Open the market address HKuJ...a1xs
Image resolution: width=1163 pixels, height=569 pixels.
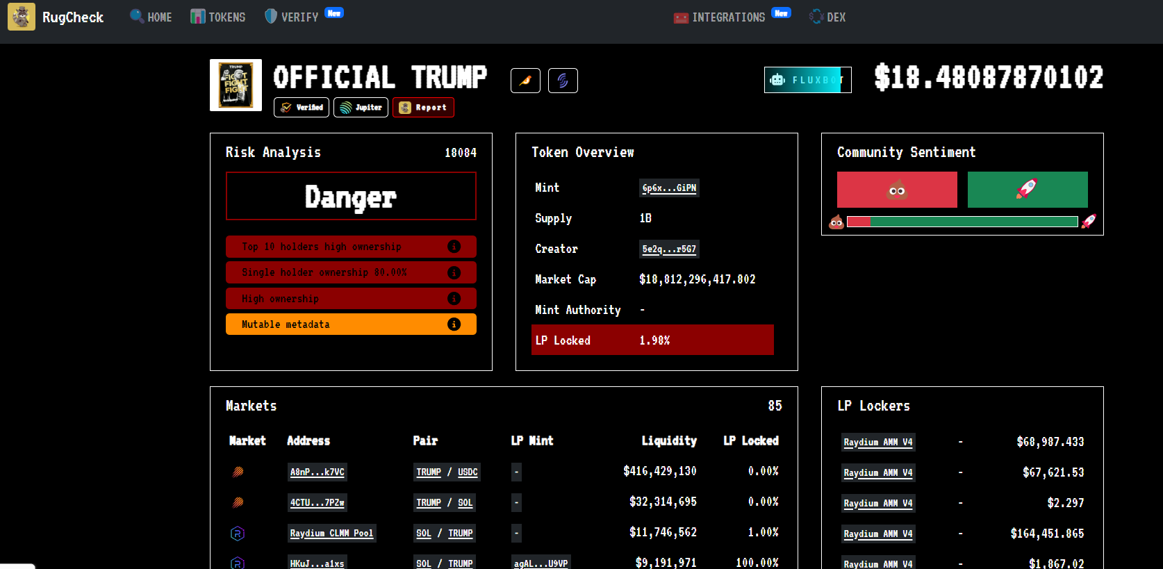click(x=317, y=563)
